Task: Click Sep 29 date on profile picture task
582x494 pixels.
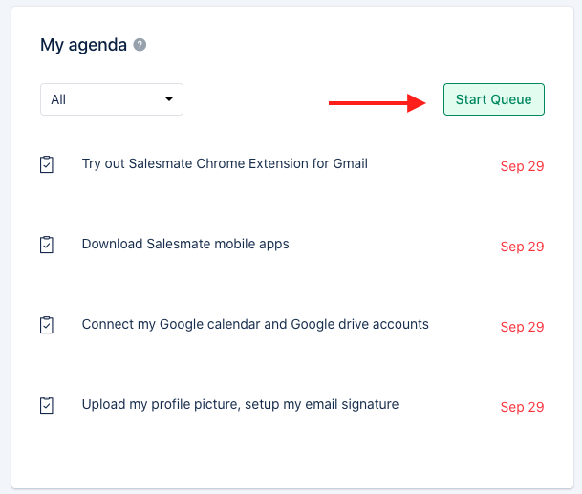Action: point(522,407)
